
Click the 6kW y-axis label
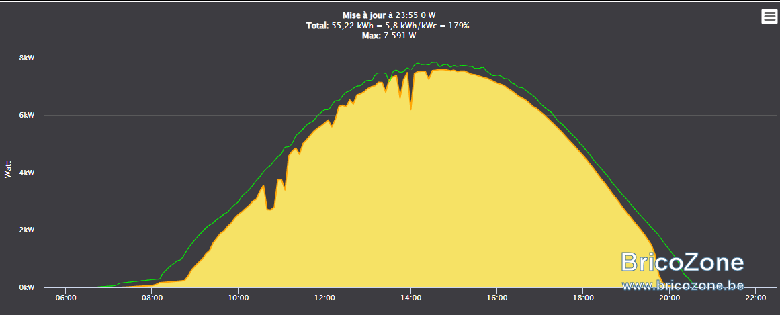27,115
